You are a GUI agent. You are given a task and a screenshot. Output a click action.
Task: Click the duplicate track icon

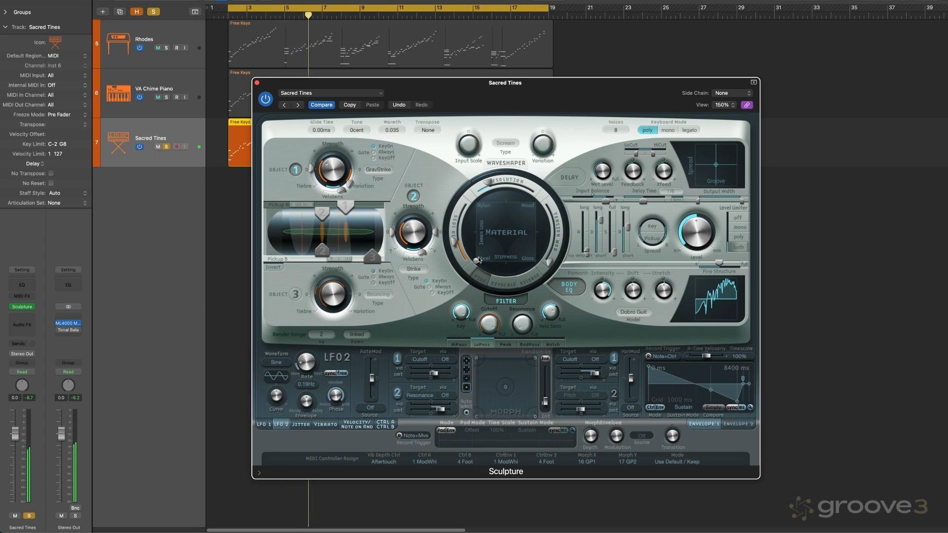[x=119, y=12]
